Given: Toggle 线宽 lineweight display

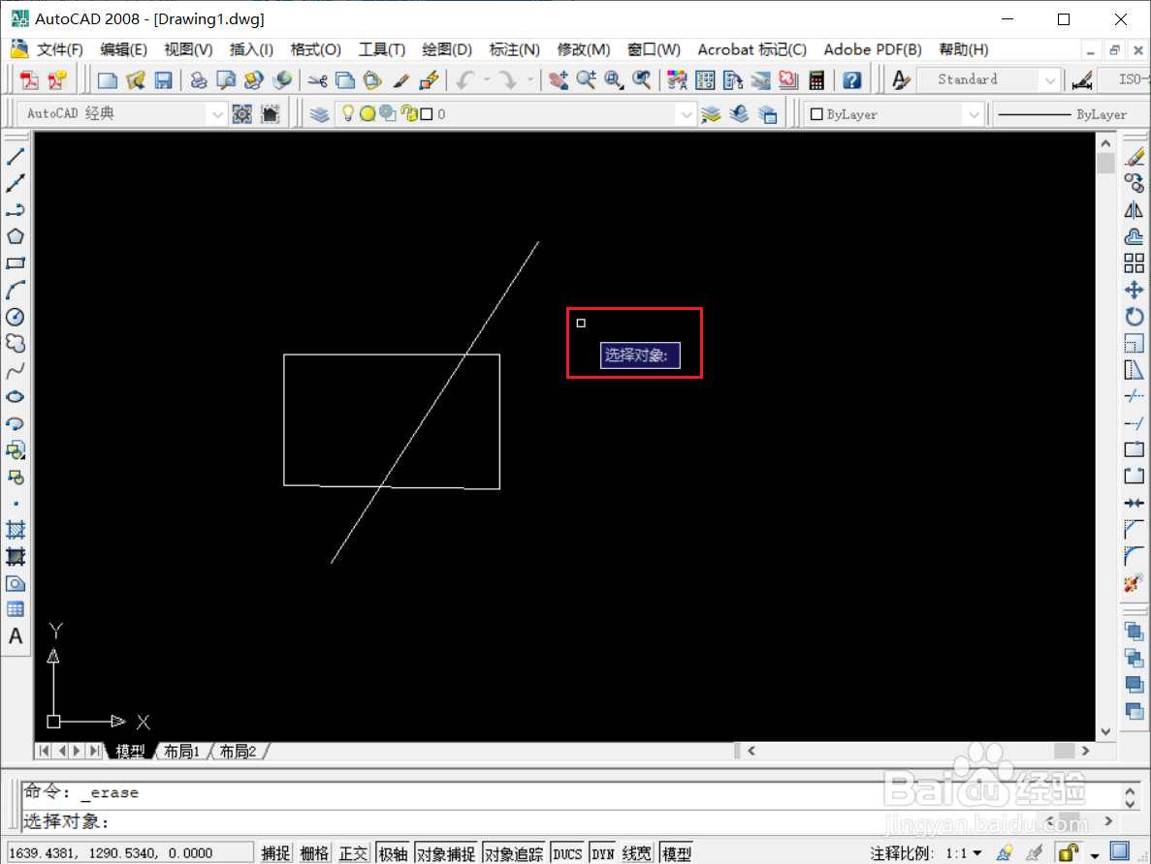Looking at the screenshot, I should (x=636, y=853).
